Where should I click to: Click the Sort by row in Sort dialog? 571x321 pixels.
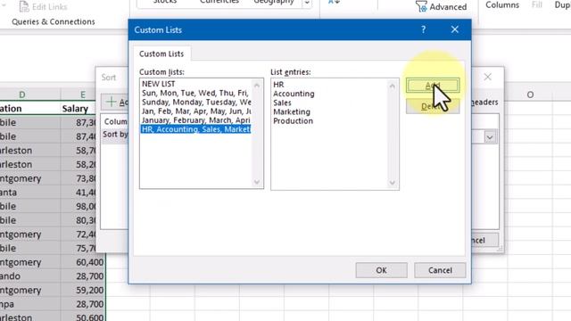115,135
